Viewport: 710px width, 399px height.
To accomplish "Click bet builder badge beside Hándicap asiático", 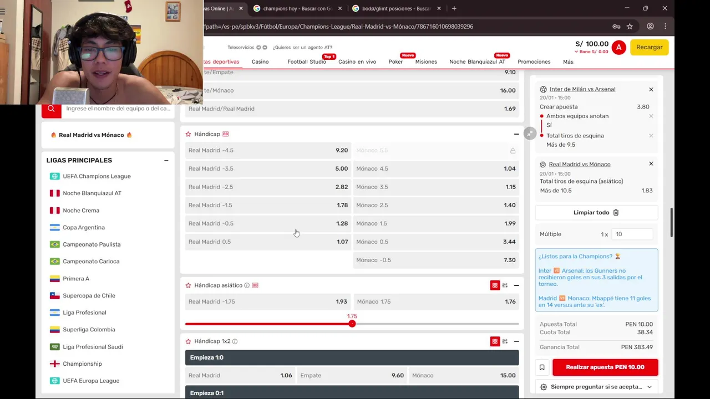I will click(x=255, y=285).
